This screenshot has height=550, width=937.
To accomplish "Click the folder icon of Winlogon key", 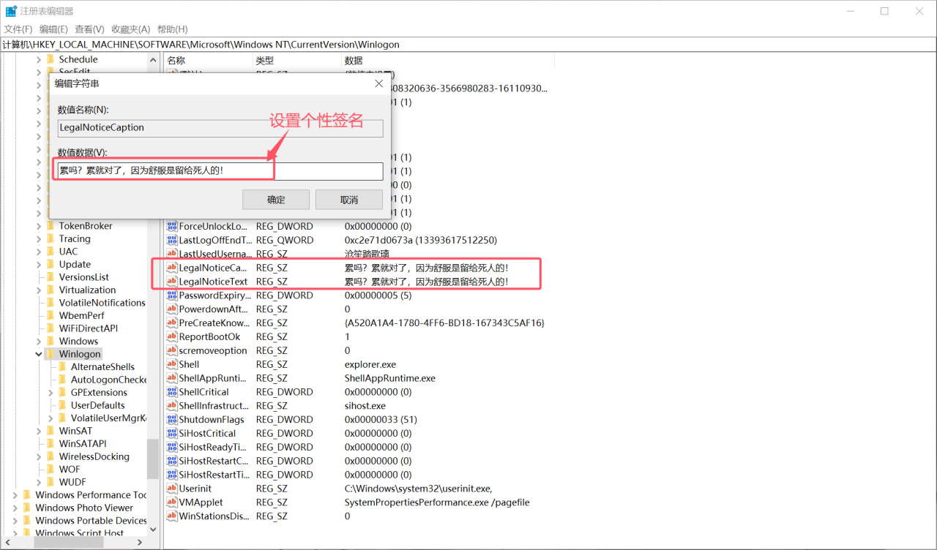I will pyautogui.click(x=51, y=354).
